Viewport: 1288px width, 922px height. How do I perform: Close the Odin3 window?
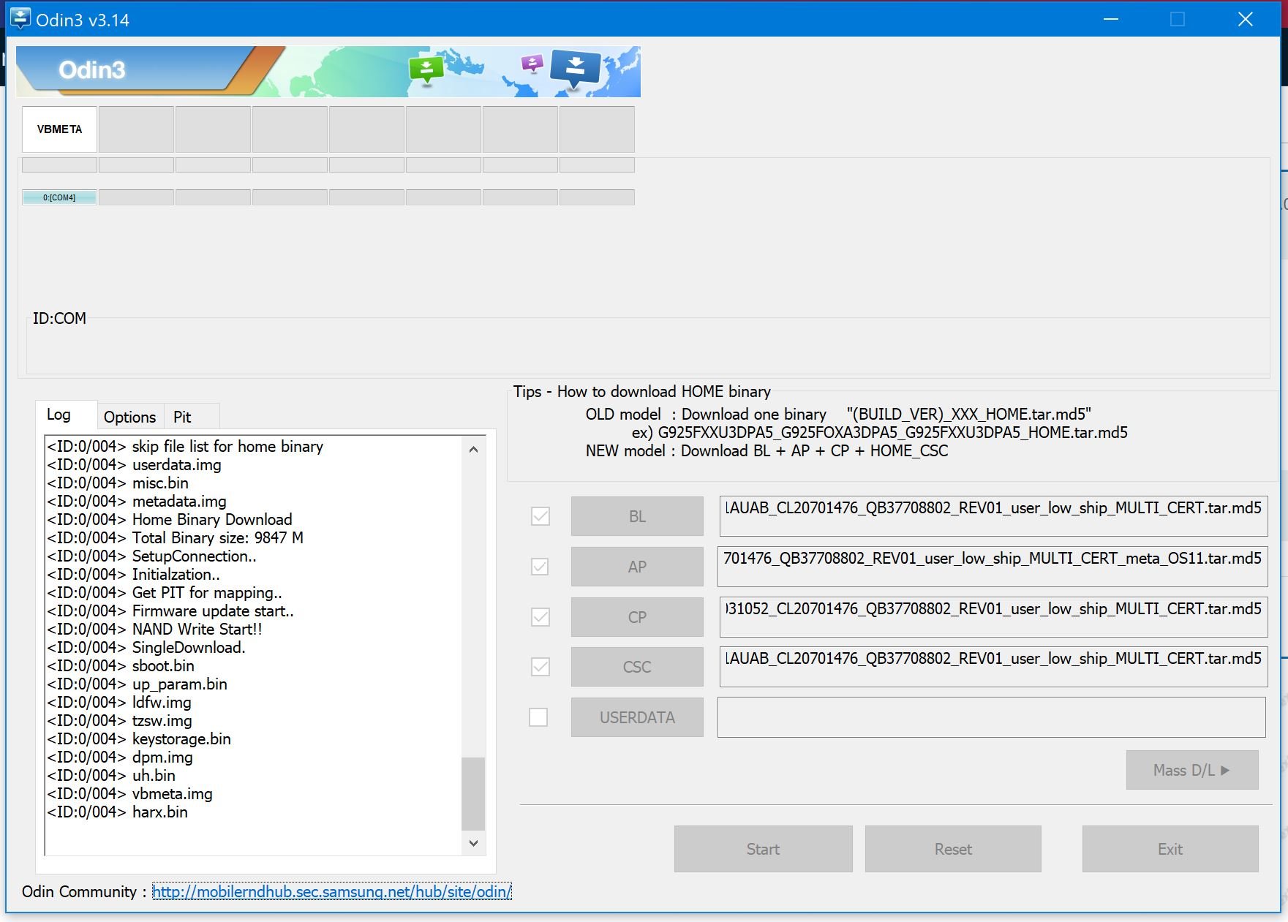(1246, 19)
